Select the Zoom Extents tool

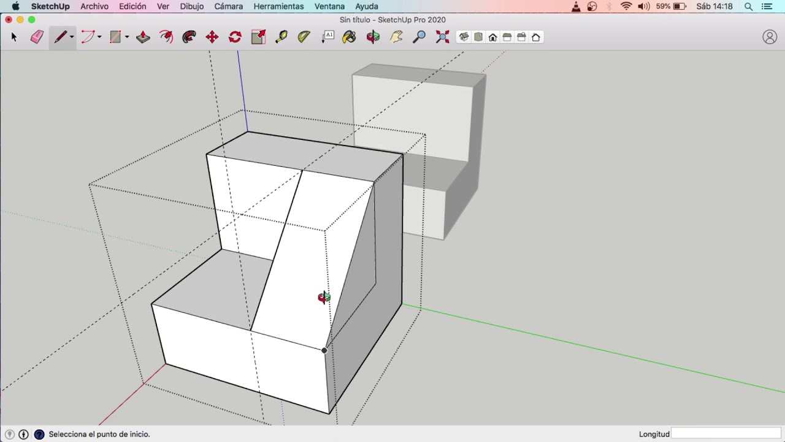[442, 37]
